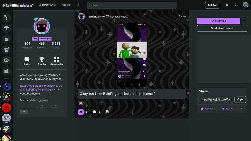Focus the Search field
Viewport: 251px width, 141px height.
[132, 5]
